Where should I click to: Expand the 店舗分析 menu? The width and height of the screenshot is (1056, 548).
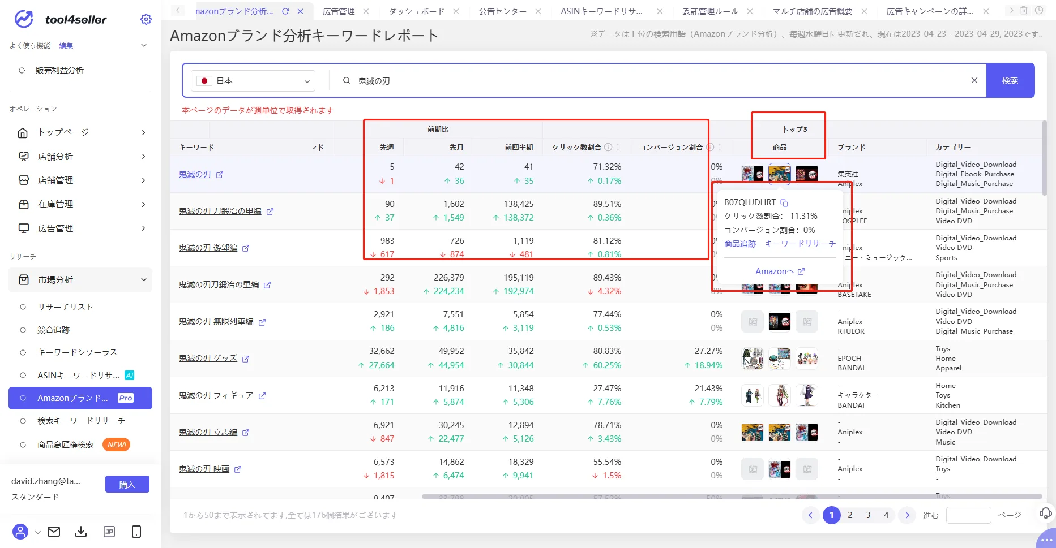tap(80, 156)
